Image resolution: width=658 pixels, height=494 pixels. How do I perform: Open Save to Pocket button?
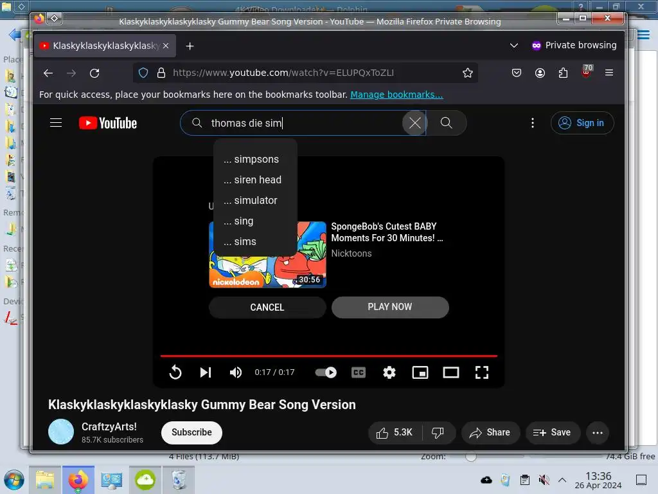pos(517,73)
